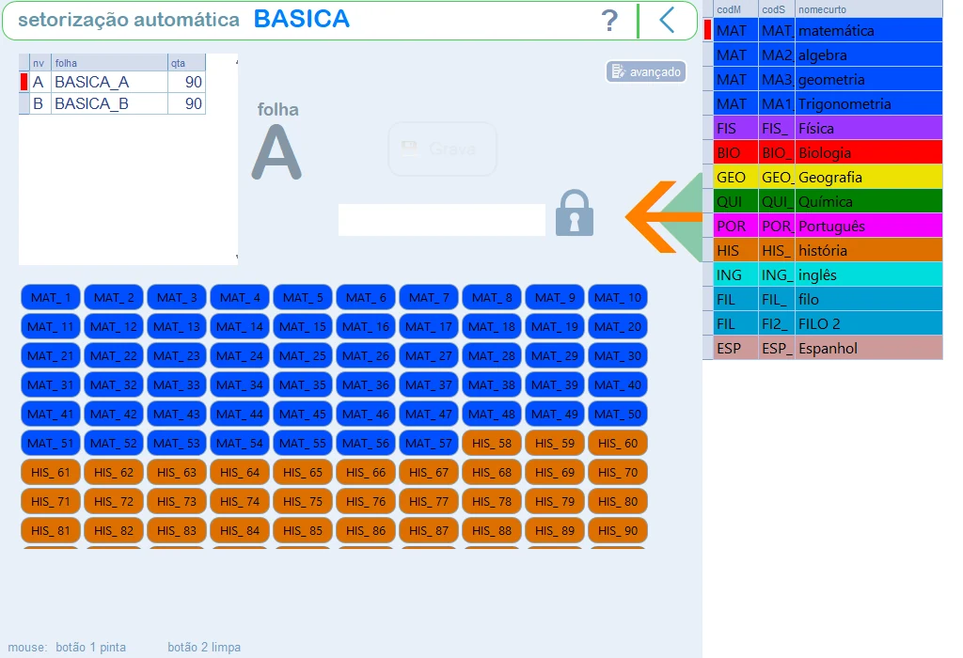The width and height of the screenshot is (963, 658).
Task: Click the scroll-up arrow of sheet list
Action: [x=236, y=62]
